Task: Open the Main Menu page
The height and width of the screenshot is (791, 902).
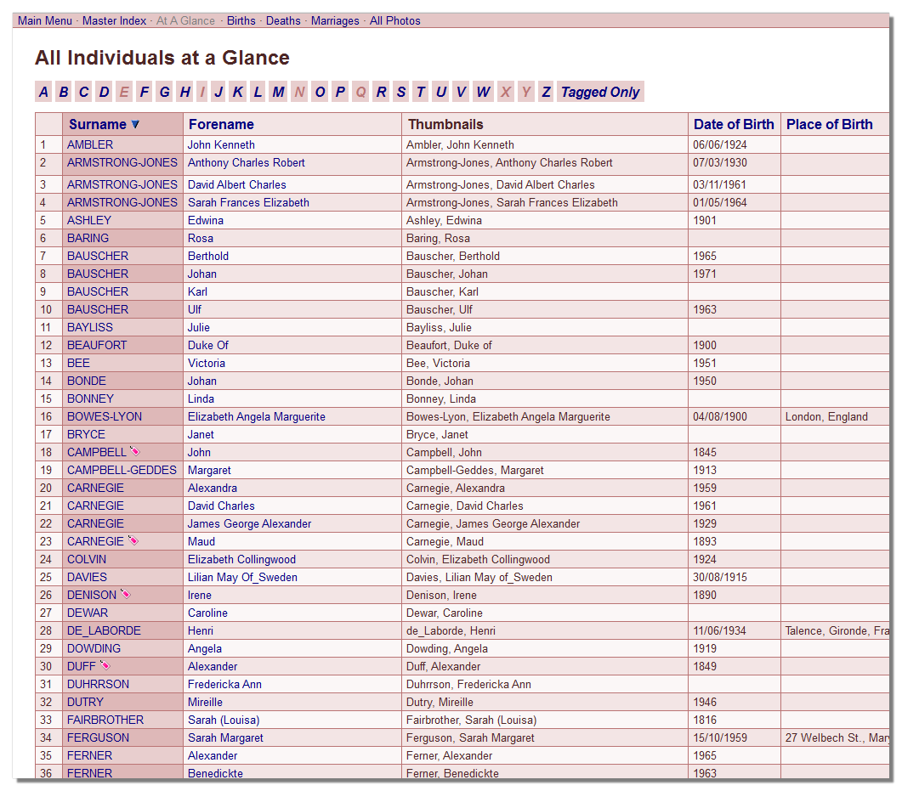Action: pyautogui.click(x=45, y=20)
